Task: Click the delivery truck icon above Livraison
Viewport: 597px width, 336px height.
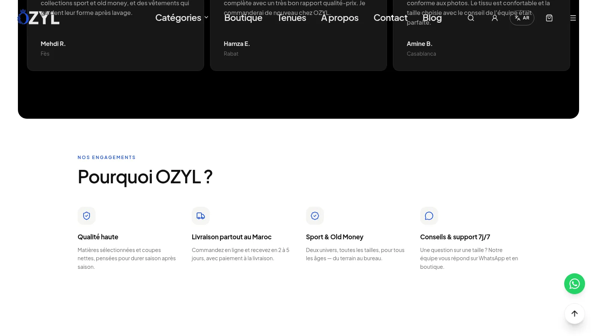Action: [x=201, y=216]
